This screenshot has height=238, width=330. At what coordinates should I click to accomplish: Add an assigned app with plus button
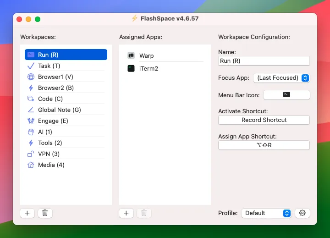tap(126, 213)
